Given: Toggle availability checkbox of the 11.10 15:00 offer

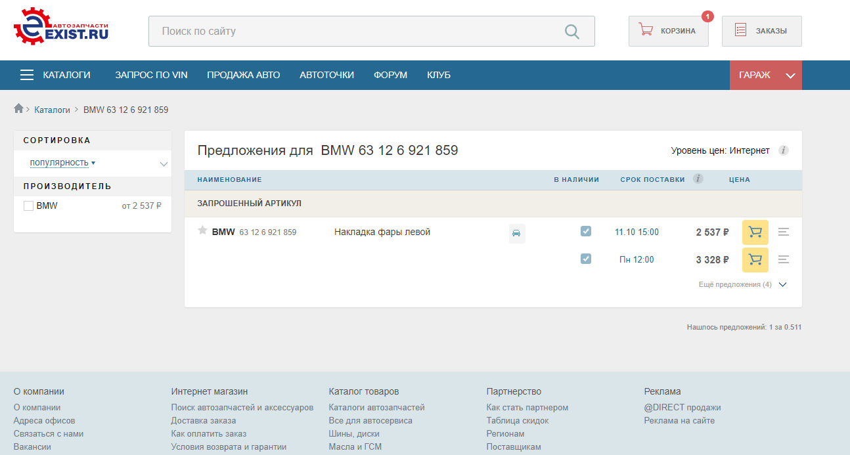Looking at the screenshot, I should pos(586,231).
